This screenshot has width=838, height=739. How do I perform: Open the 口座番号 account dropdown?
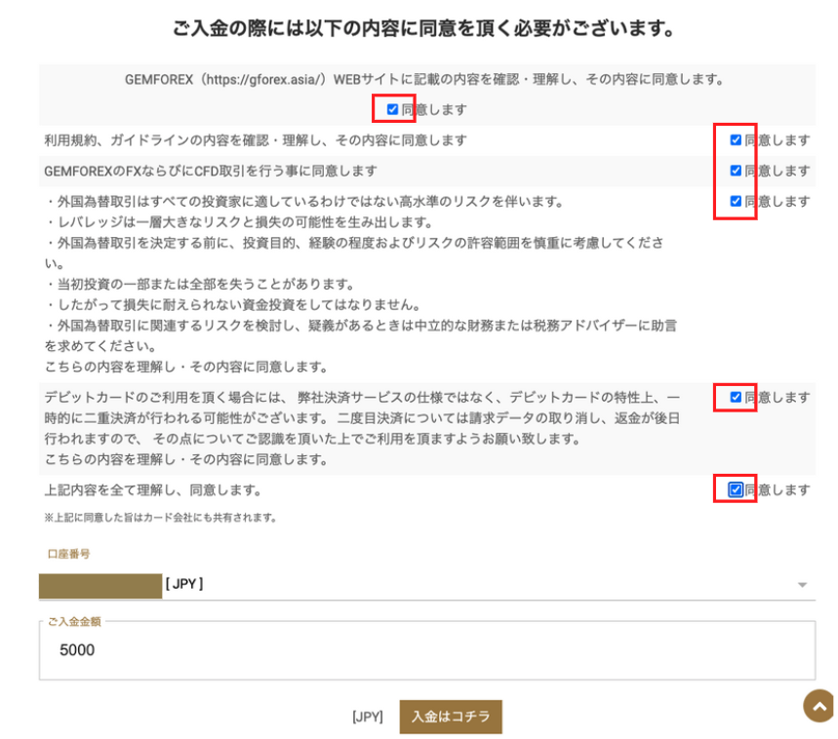click(x=427, y=585)
